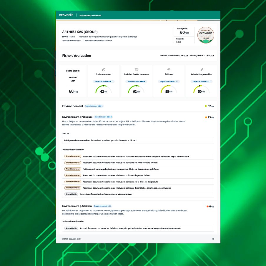The image size is (266, 266).
Task: Click the Environnement leaf icon
Action: [x=103, y=70]
